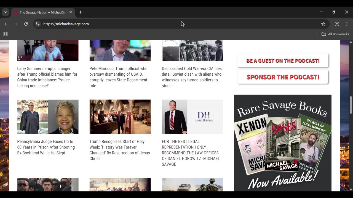Click the page vertical scrollbar thumb
The height and width of the screenshot is (198, 353).
click(351, 105)
